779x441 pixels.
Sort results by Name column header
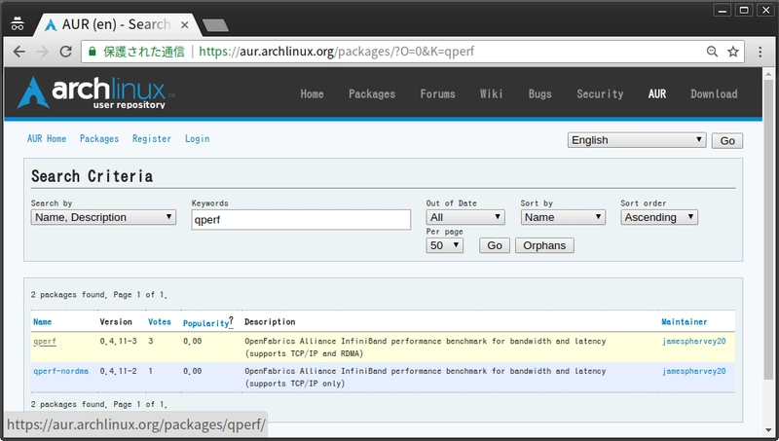point(42,322)
